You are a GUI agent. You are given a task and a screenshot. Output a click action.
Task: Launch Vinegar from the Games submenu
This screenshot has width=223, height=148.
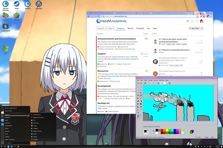point(43,140)
